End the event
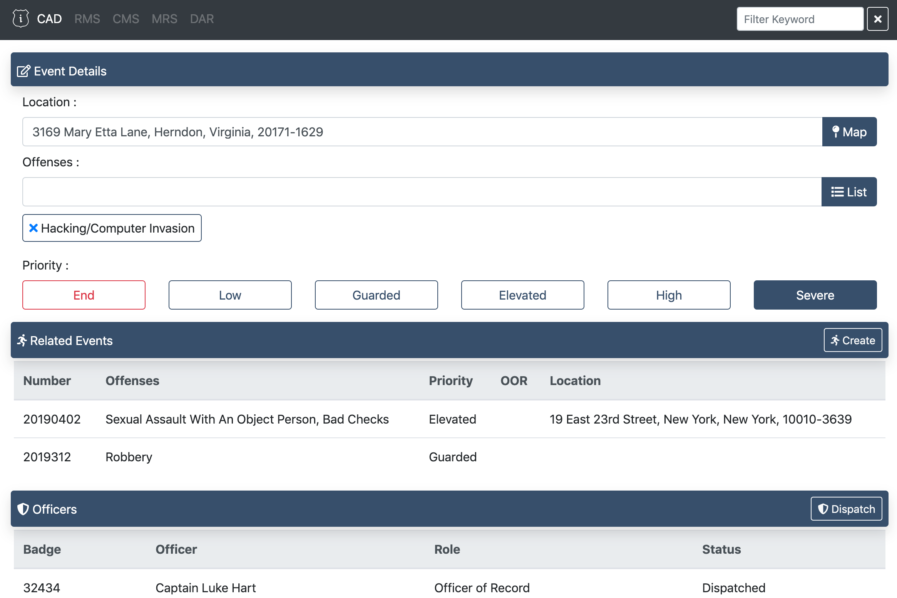 (x=84, y=295)
